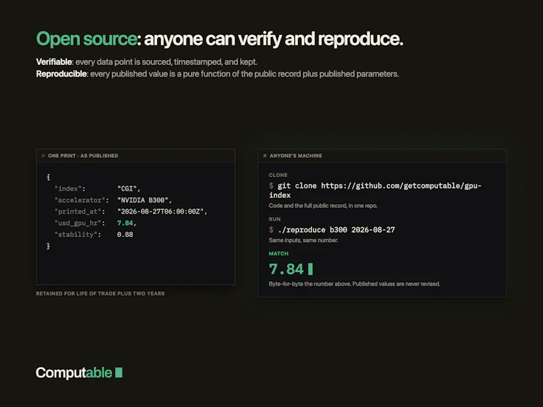Click the closing brace of the JSON
The image size is (543, 407).
48,246
